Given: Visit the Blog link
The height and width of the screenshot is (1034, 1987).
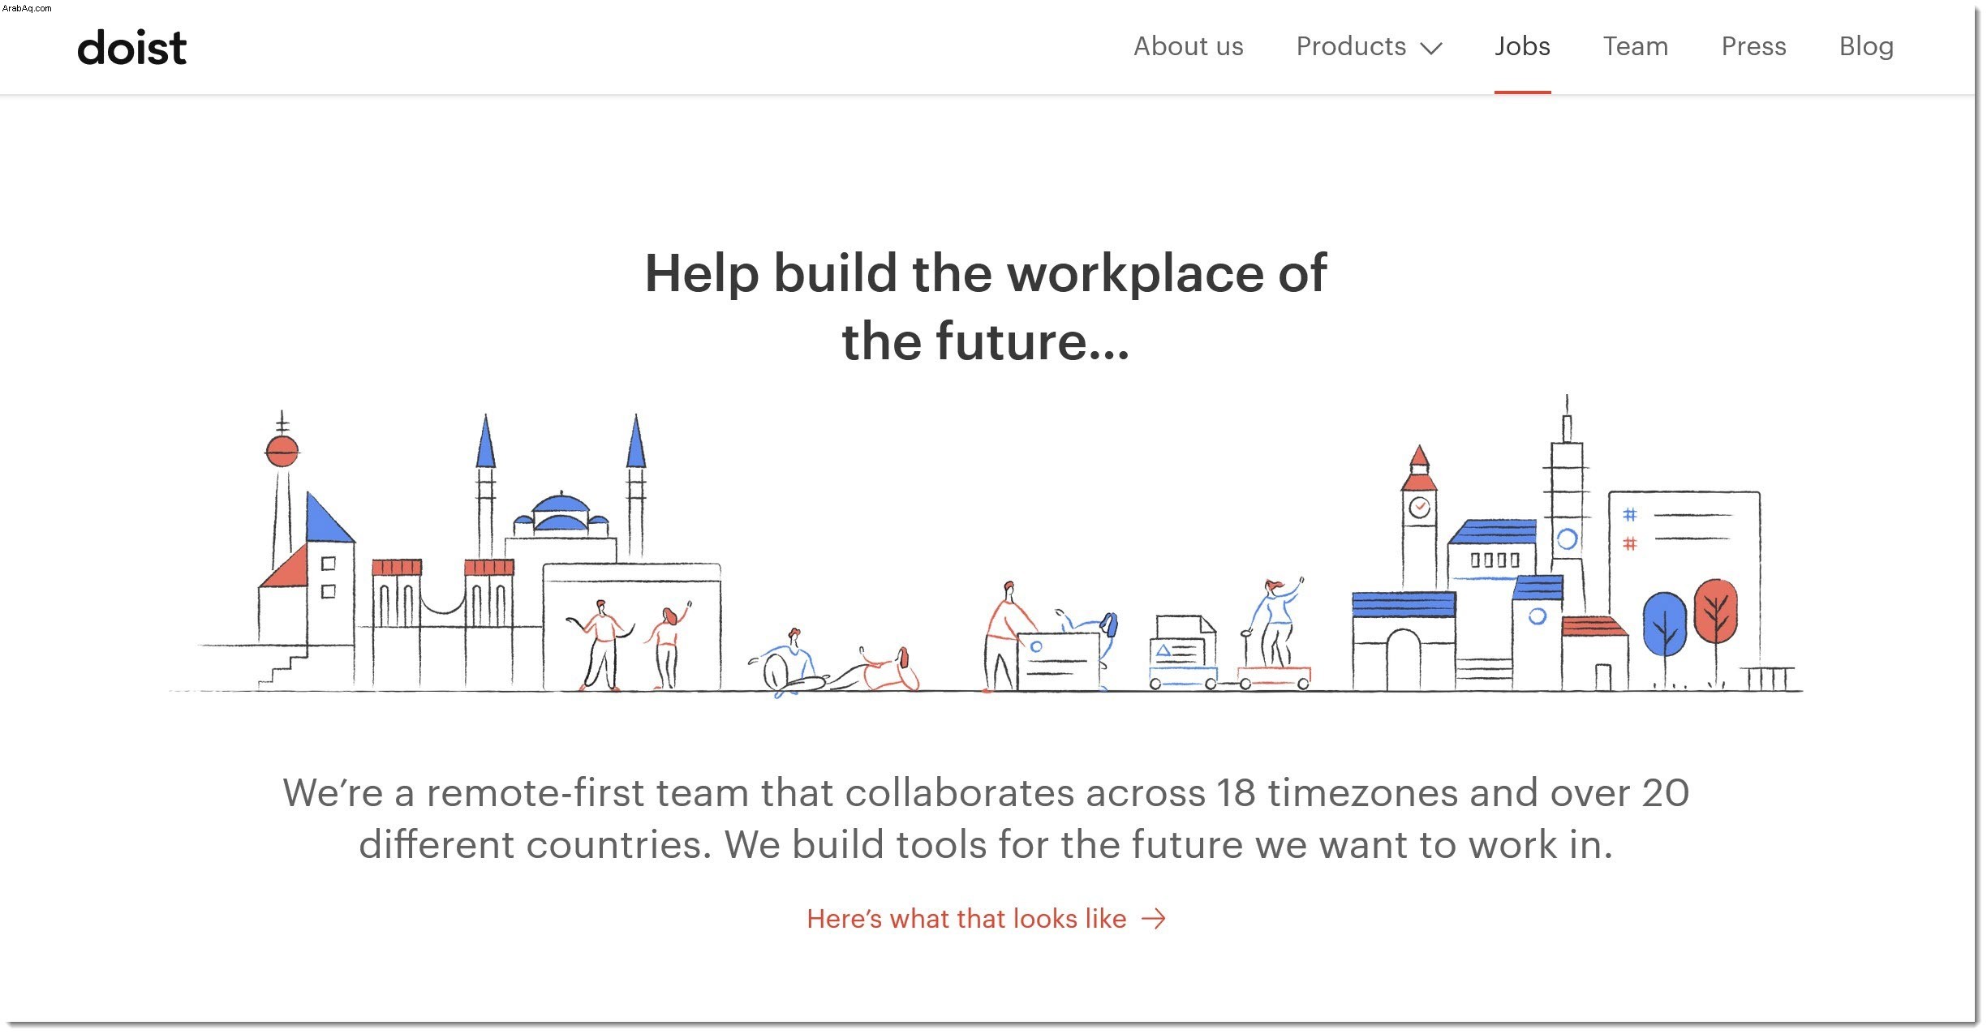Looking at the screenshot, I should pyautogui.click(x=1866, y=46).
